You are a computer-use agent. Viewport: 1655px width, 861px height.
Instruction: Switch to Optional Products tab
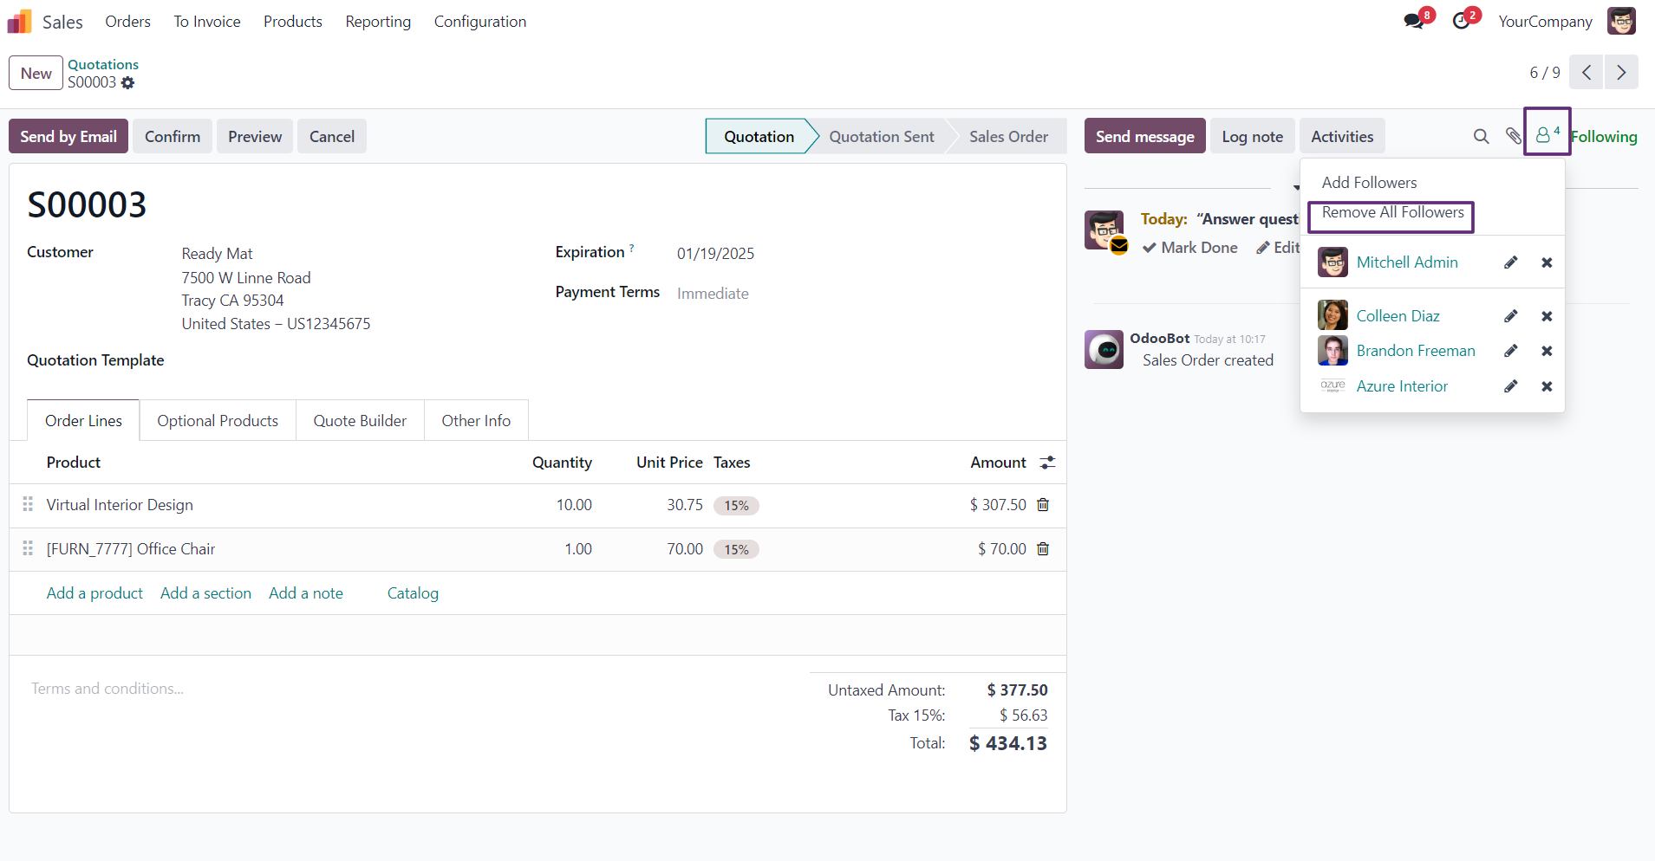[x=218, y=420]
